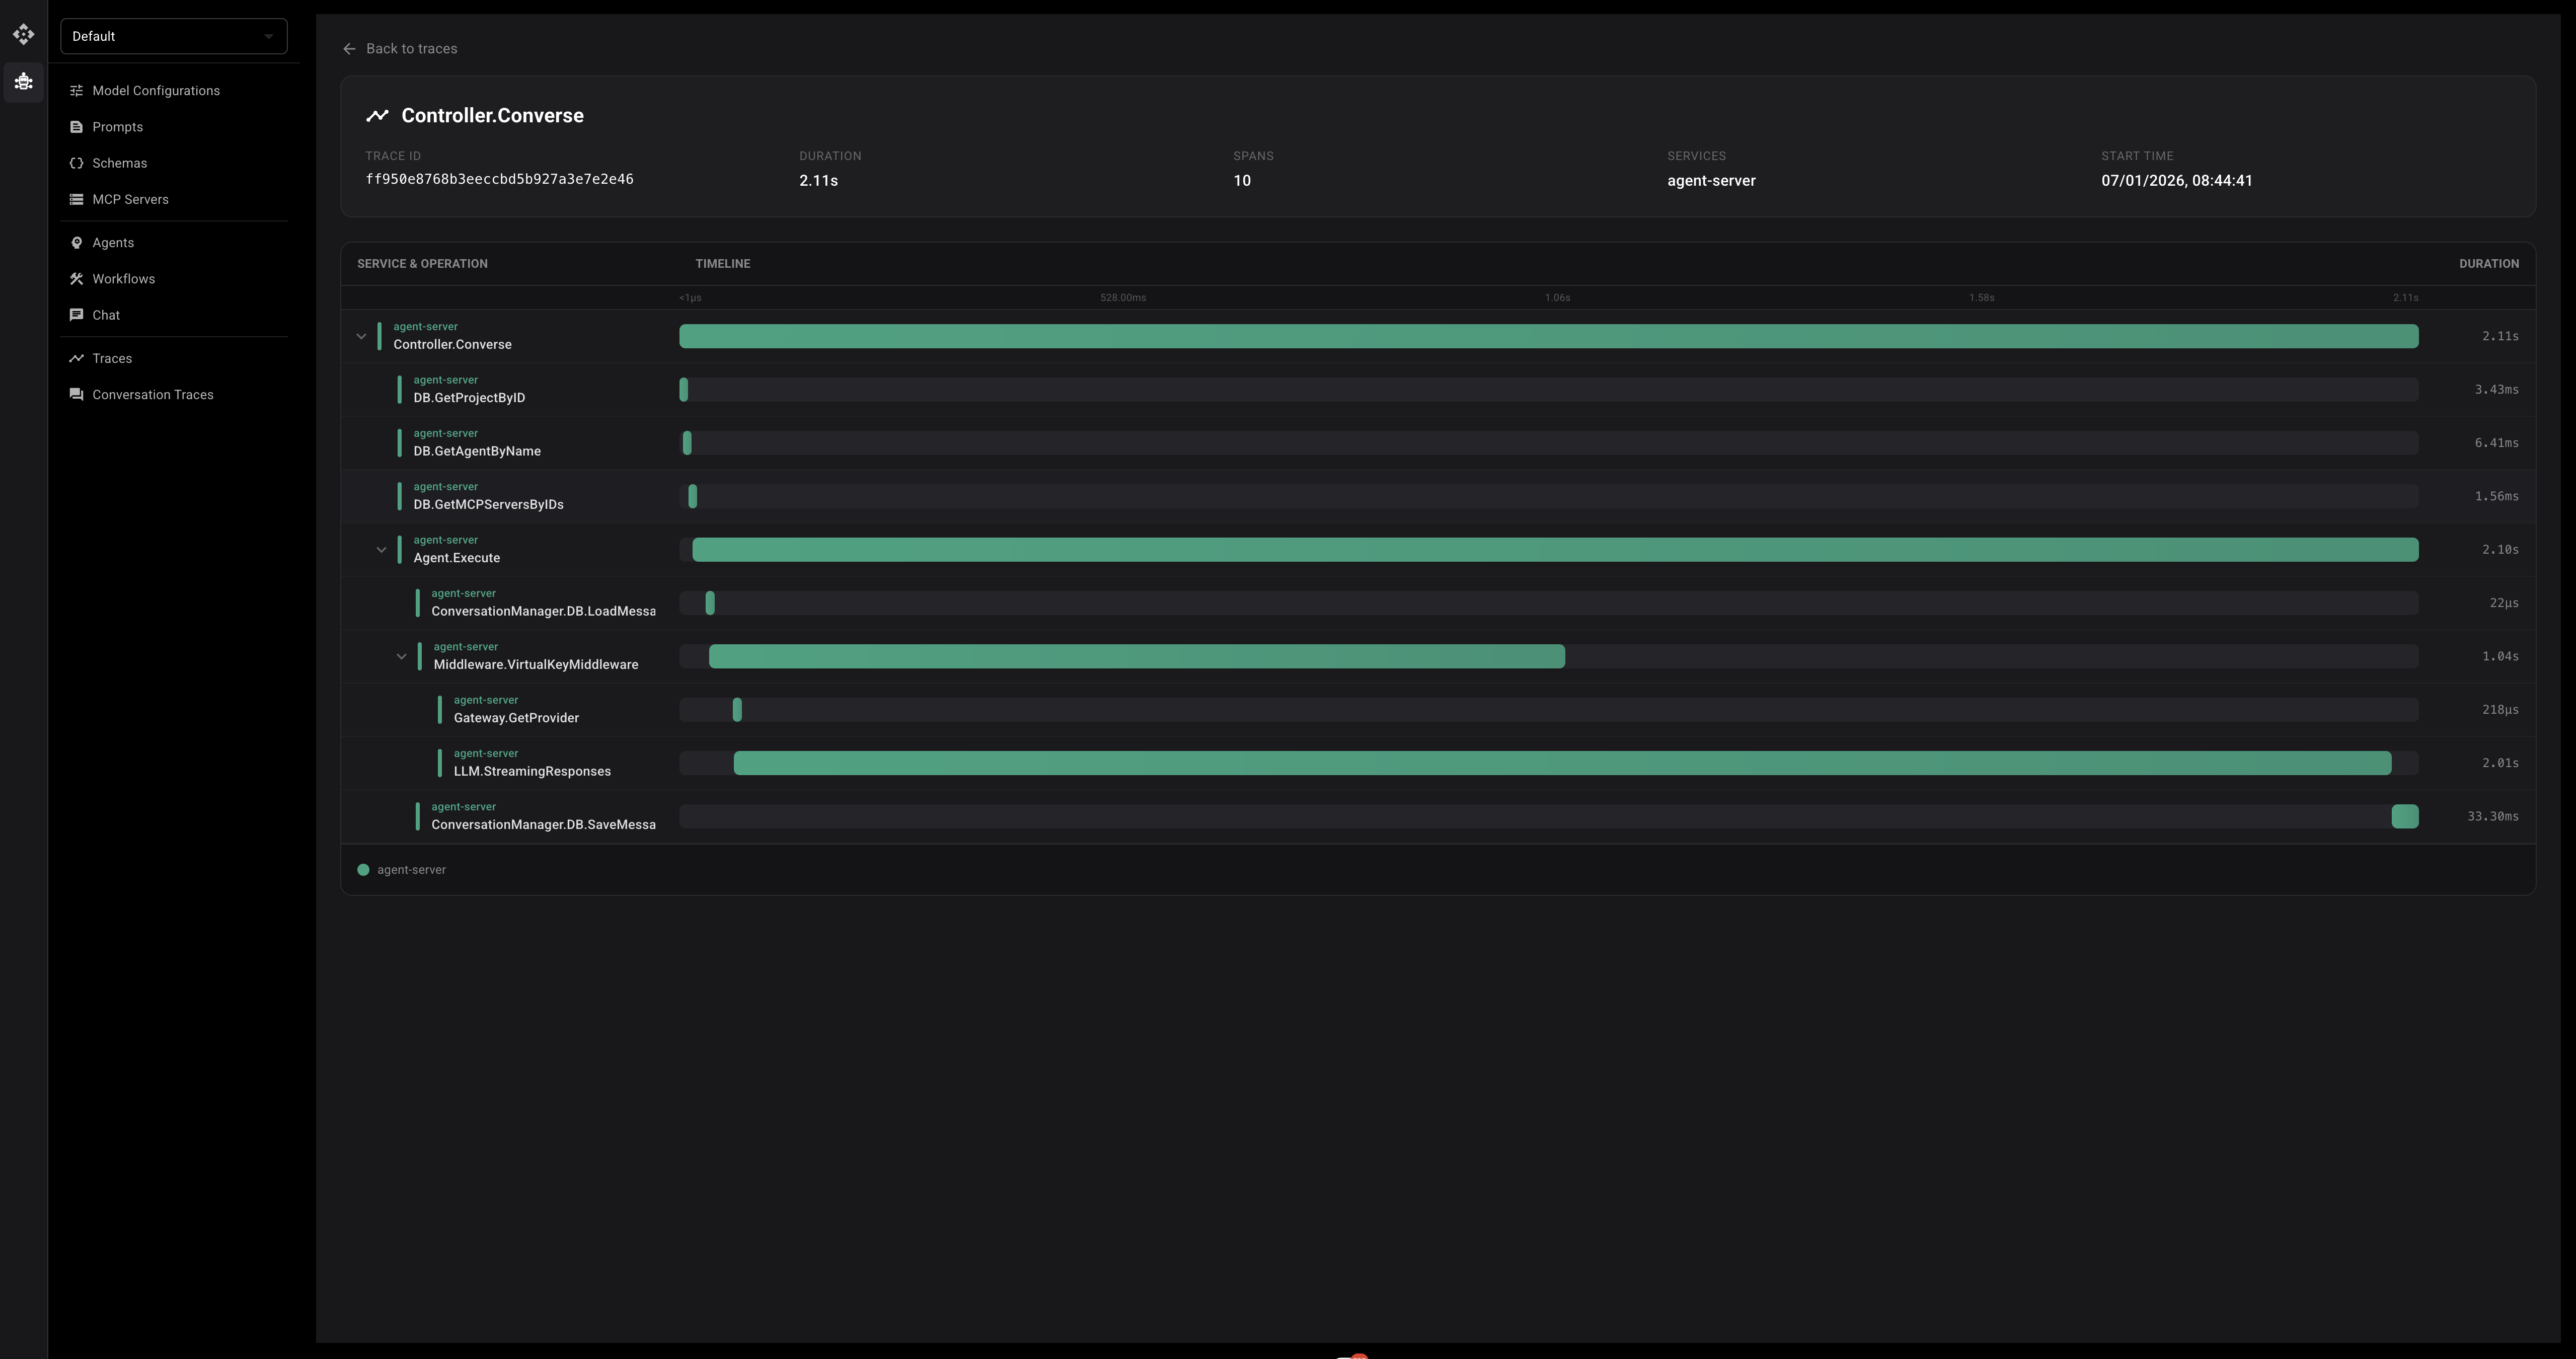Open the Default project dropdown
The image size is (2576, 1359).
174,36
